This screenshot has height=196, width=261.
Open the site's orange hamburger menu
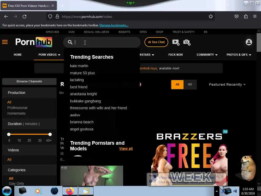pos(5,42)
